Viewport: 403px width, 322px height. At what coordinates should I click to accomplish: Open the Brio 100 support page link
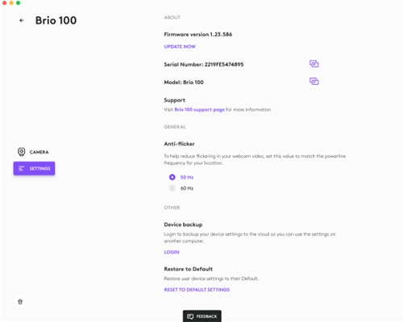tap(199, 110)
